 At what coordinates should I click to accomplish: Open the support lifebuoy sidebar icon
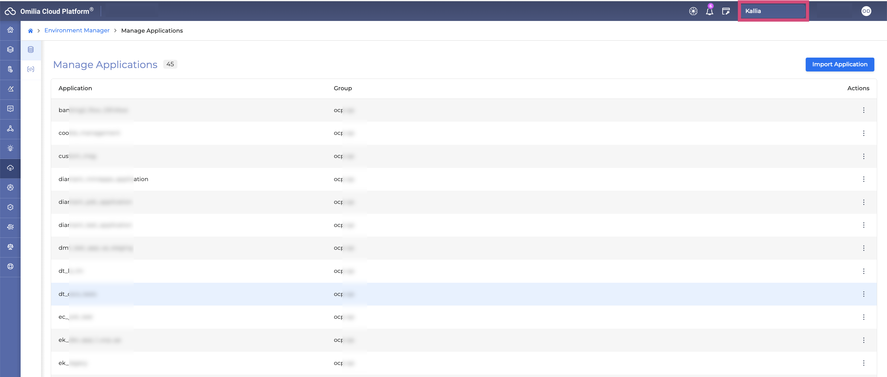click(x=10, y=267)
